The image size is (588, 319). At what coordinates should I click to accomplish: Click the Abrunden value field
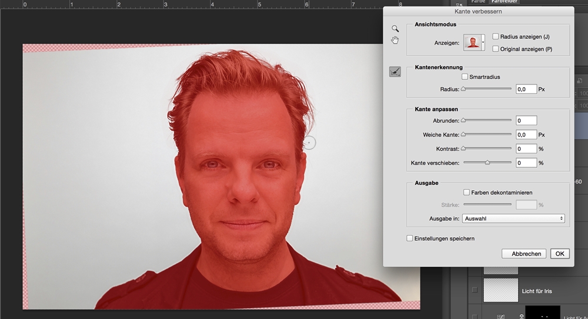(526, 121)
